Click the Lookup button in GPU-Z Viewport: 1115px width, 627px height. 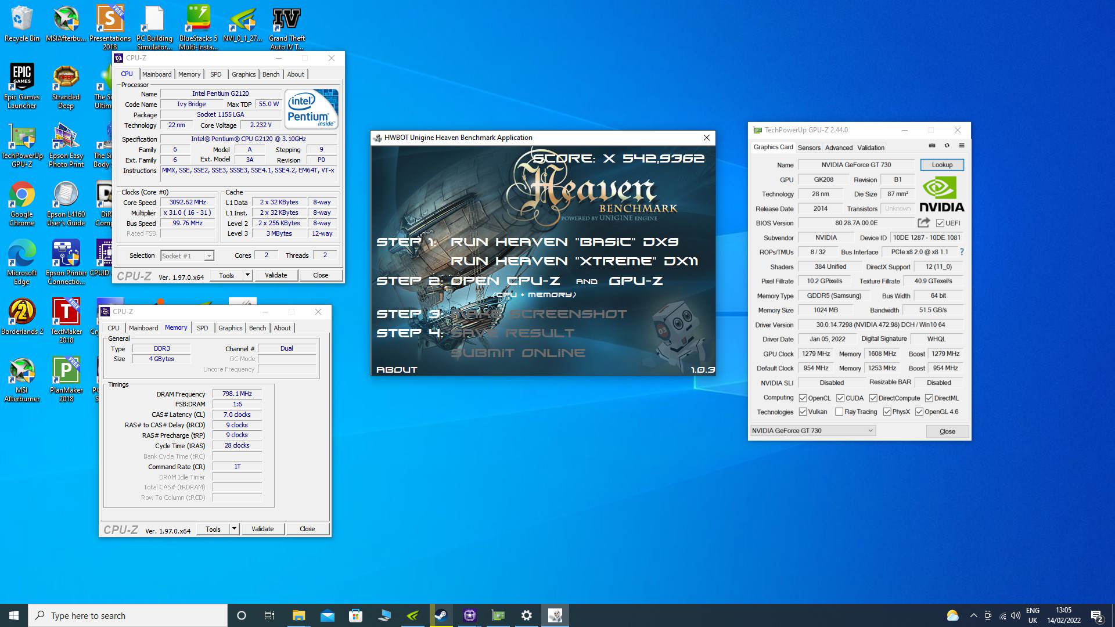click(x=942, y=165)
